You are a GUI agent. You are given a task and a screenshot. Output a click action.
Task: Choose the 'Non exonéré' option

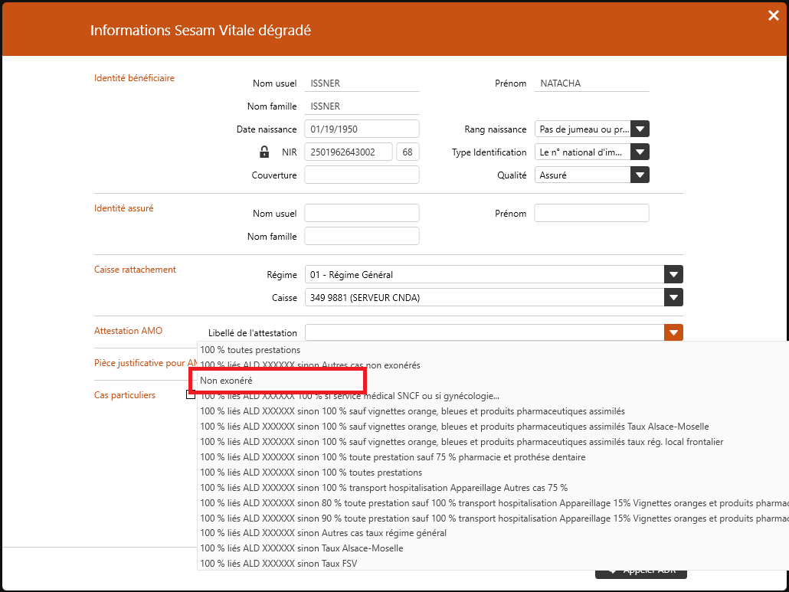click(227, 381)
